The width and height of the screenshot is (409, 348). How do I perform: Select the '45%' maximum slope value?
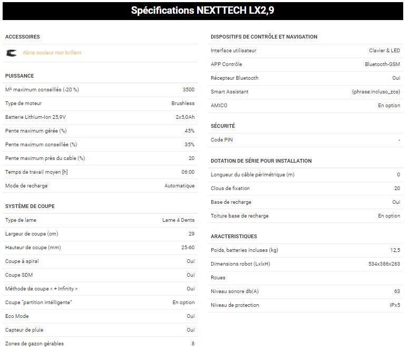pos(190,130)
